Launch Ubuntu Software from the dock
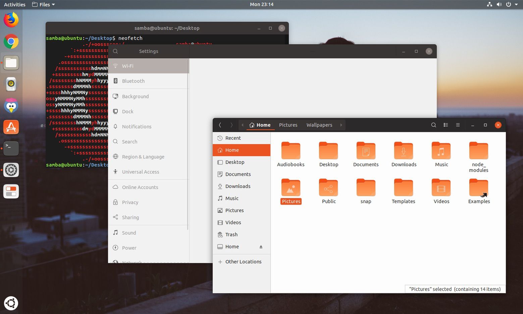Screen dimensions: 523x314 (x=11, y=127)
